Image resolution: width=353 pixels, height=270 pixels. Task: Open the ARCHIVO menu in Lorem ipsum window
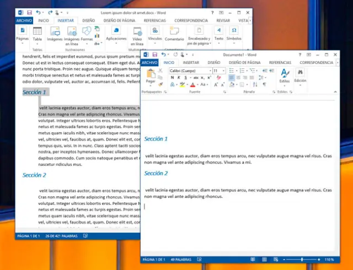pos(24,20)
